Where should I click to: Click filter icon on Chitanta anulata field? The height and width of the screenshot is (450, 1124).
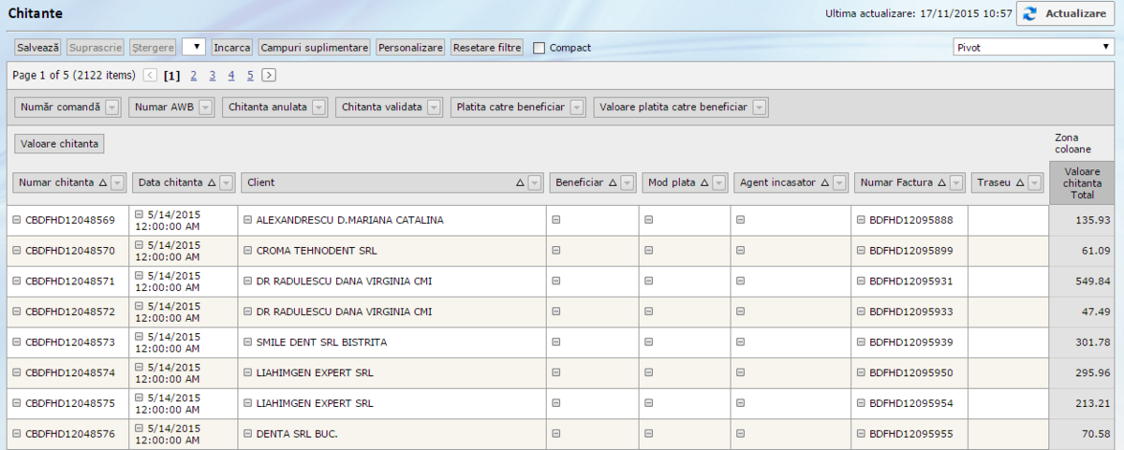319,108
